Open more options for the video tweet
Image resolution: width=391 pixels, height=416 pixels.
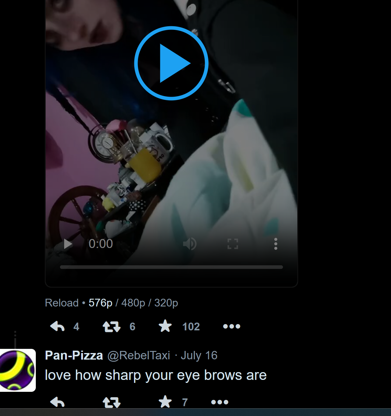pyautogui.click(x=232, y=326)
